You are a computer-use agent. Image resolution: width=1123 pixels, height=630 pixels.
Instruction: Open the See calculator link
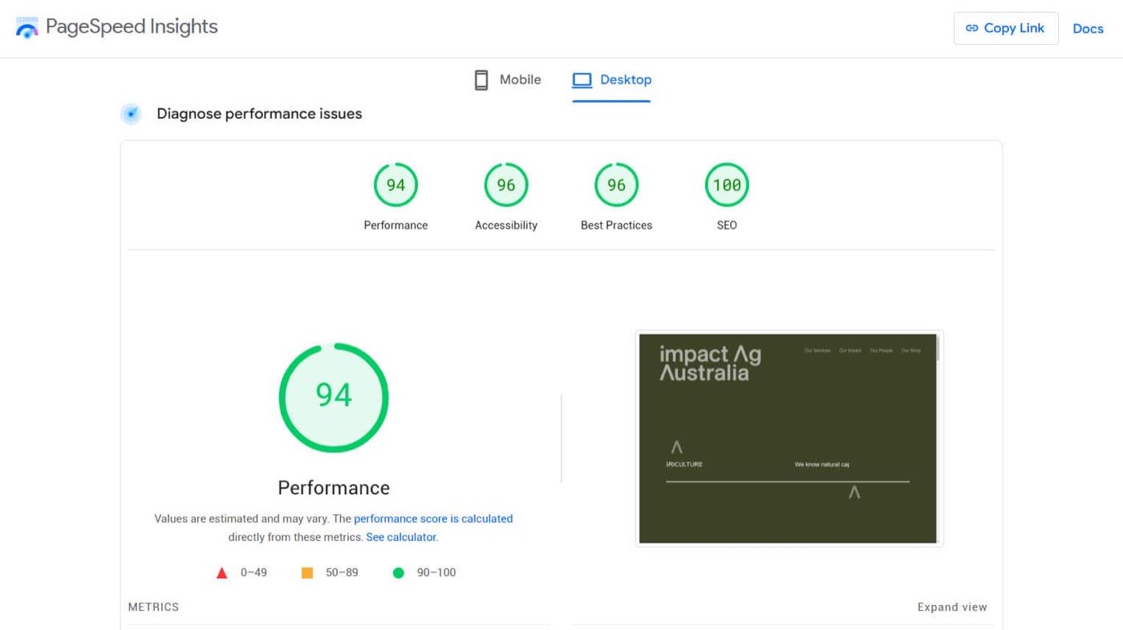point(401,537)
